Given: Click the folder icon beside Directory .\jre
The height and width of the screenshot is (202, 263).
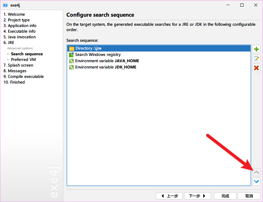Looking at the screenshot, I should (x=71, y=48).
